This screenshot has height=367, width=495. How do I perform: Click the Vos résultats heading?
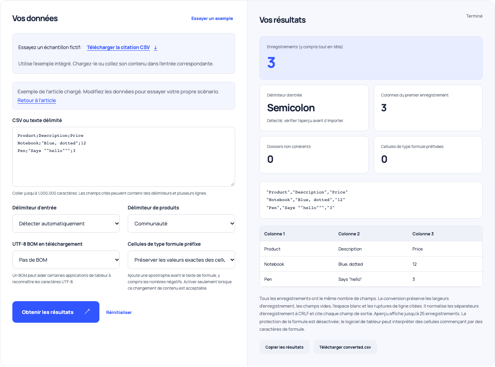(283, 20)
